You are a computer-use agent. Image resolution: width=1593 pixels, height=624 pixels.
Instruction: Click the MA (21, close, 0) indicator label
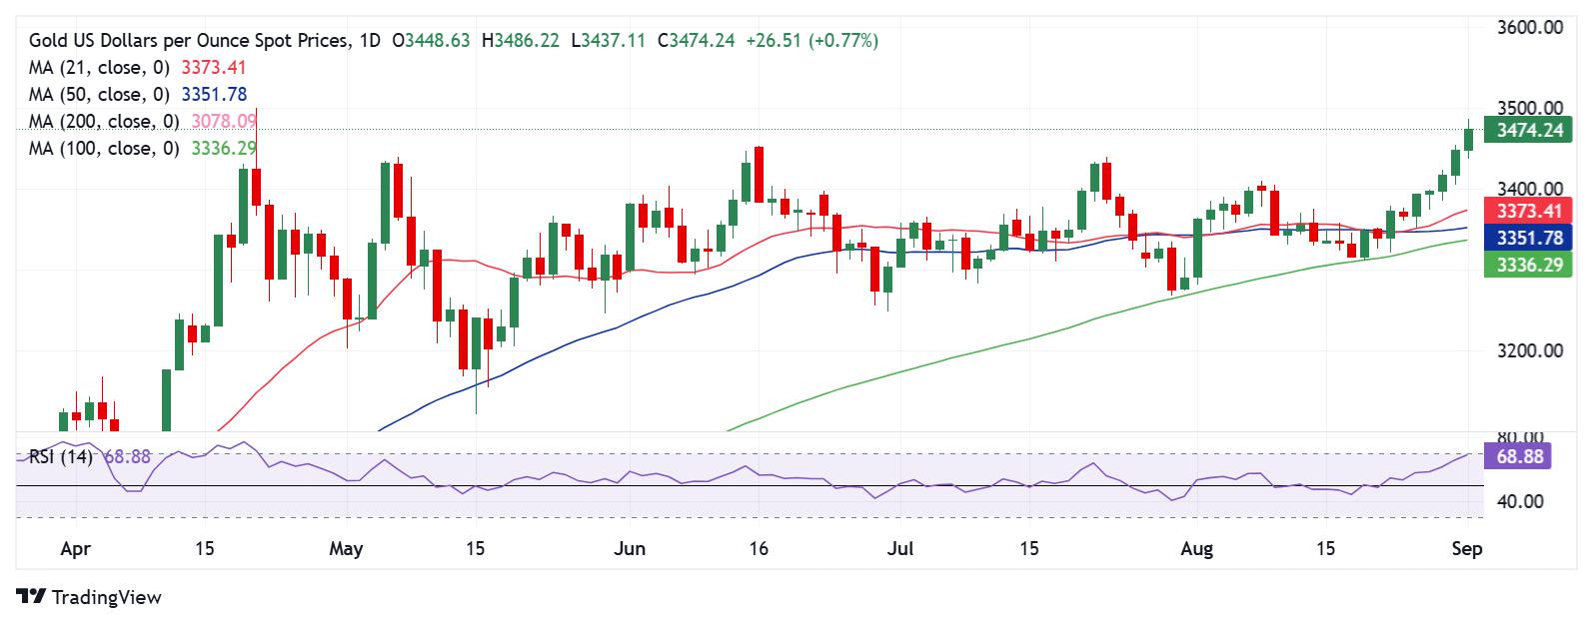click(x=101, y=68)
